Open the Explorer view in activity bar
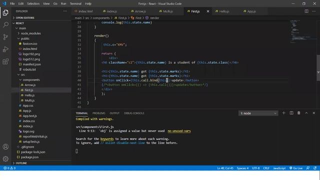This screenshot has height=180, width=320. [x=5, y=12]
